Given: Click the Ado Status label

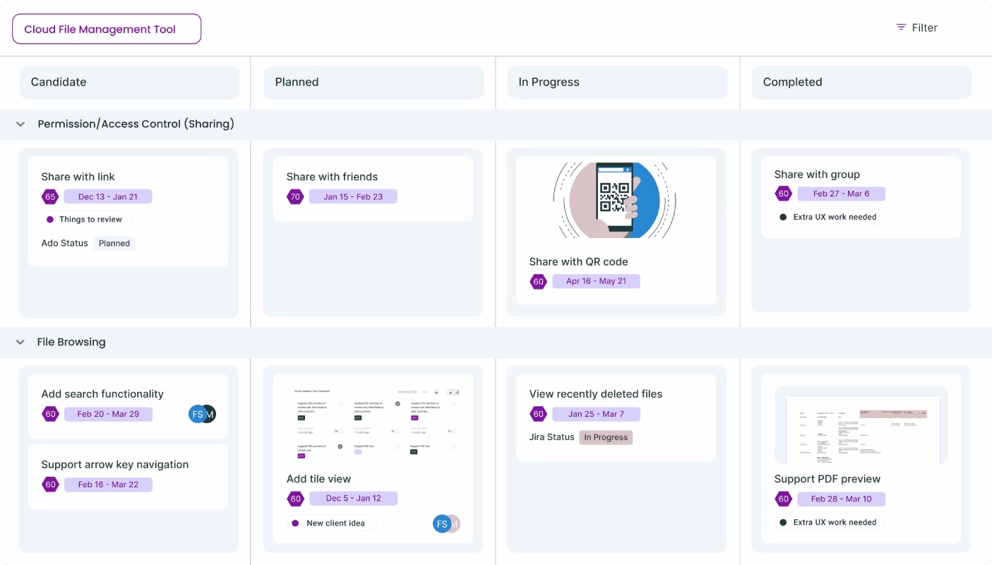Looking at the screenshot, I should (x=64, y=243).
